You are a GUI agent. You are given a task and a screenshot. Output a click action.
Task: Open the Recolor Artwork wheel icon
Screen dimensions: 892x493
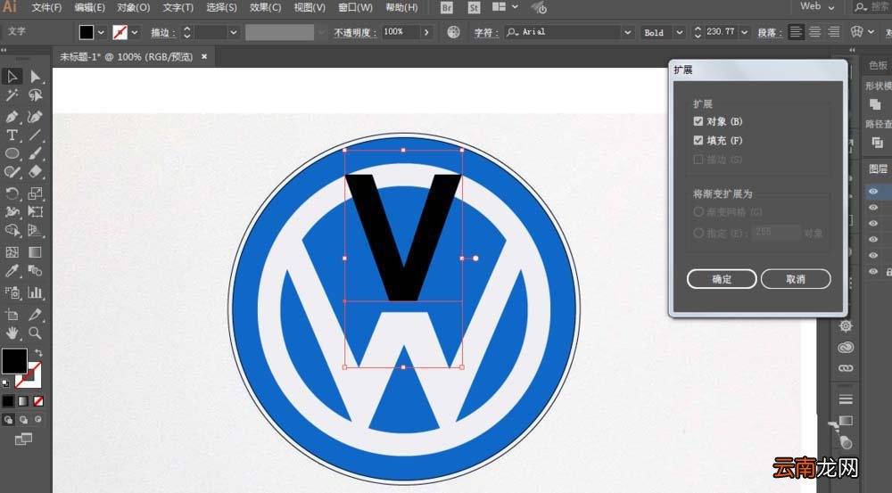pos(453,32)
